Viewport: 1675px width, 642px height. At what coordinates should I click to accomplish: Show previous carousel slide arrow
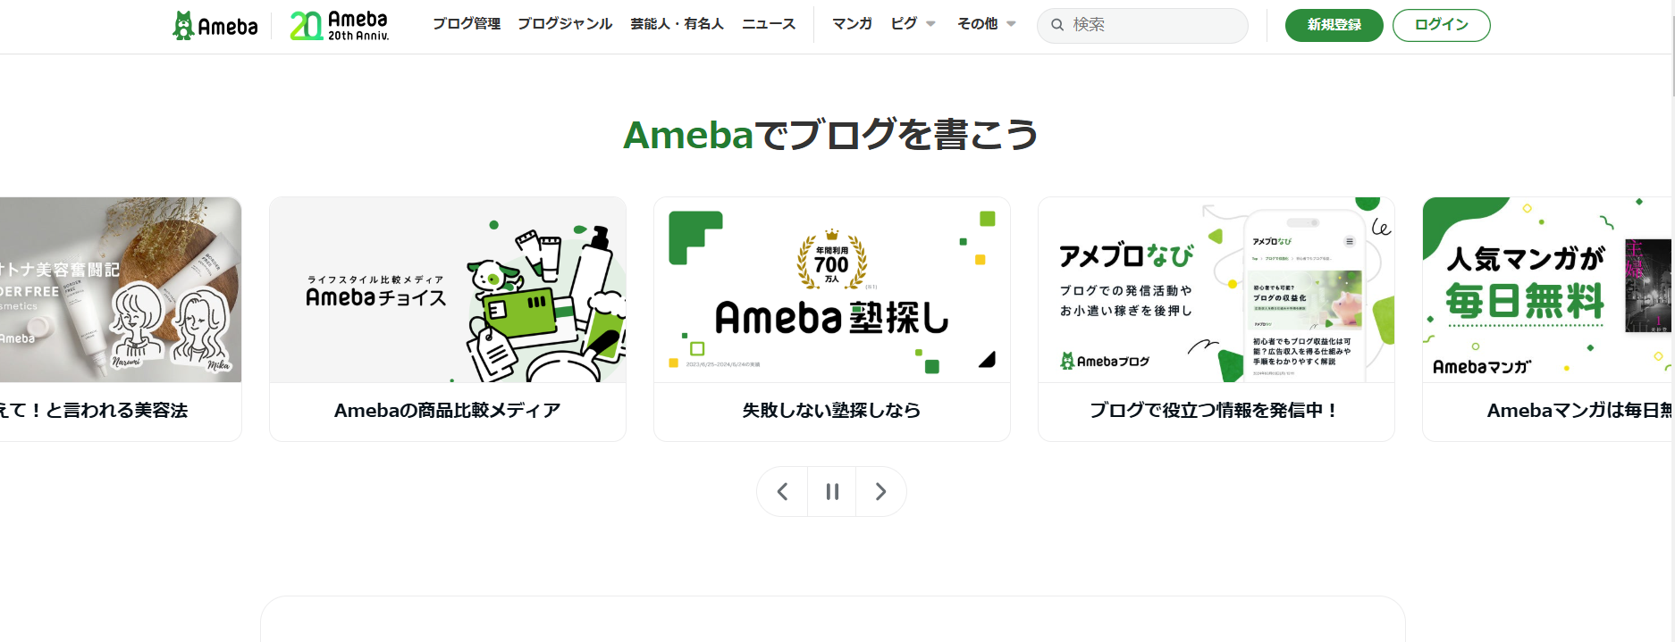[782, 491]
